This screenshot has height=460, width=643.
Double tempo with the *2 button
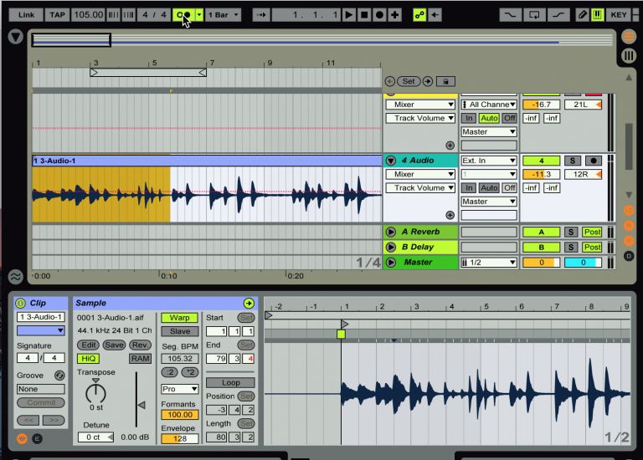click(x=190, y=372)
